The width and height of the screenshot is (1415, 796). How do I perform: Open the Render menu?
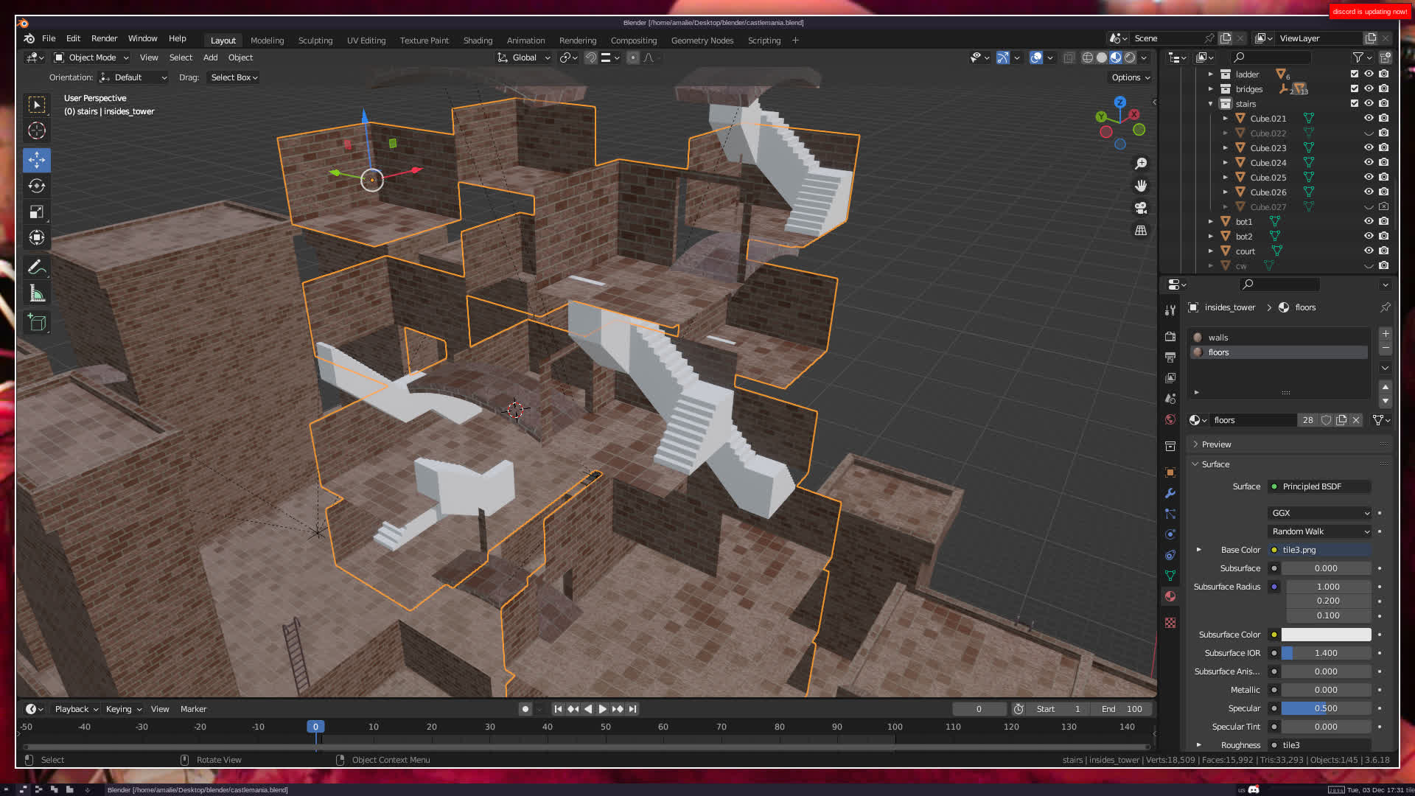104,38
